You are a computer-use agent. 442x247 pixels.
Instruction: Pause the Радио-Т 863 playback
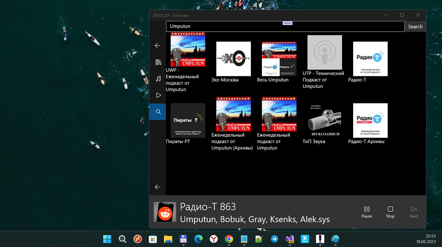click(x=367, y=212)
